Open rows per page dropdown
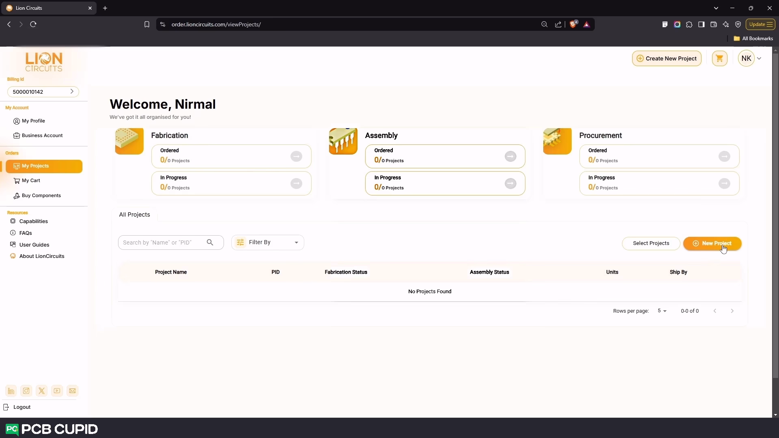 coord(662,311)
